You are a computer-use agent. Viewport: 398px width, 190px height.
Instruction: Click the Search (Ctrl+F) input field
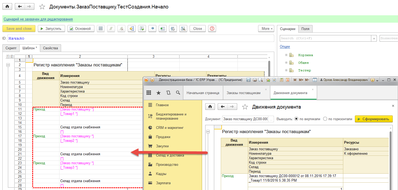coord(325,38)
